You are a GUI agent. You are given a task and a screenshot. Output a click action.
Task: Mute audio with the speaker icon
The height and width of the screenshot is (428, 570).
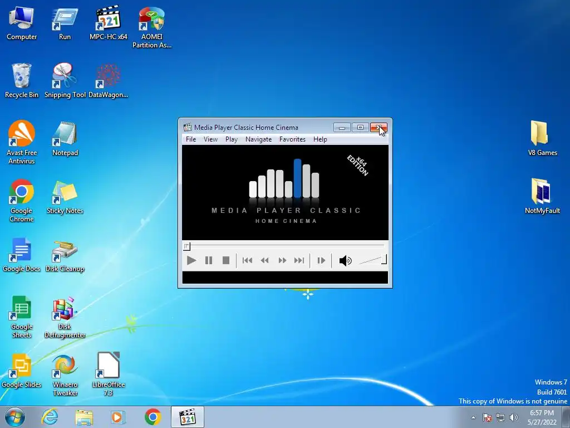[345, 261]
